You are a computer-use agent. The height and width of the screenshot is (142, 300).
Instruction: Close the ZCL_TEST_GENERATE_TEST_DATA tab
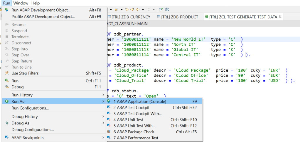point(280,17)
